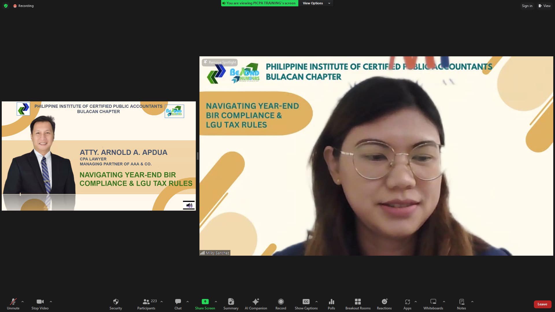Open the Participants panel
Image resolution: width=555 pixels, height=312 pixels.
pyautogui.click(x=146, y=304)
